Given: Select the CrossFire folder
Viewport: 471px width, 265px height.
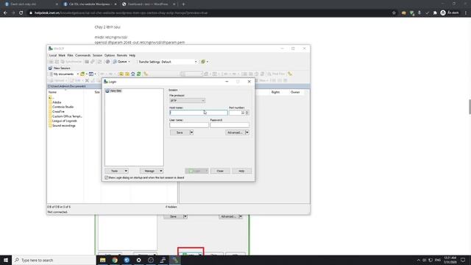Looking at the screenshot, I should (58, 112).
